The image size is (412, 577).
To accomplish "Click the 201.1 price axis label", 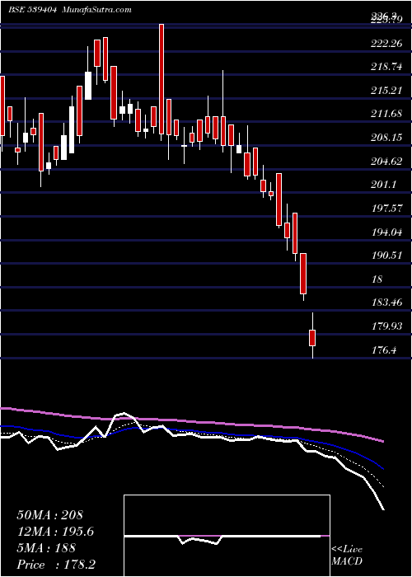I will [x=382, y=185].
